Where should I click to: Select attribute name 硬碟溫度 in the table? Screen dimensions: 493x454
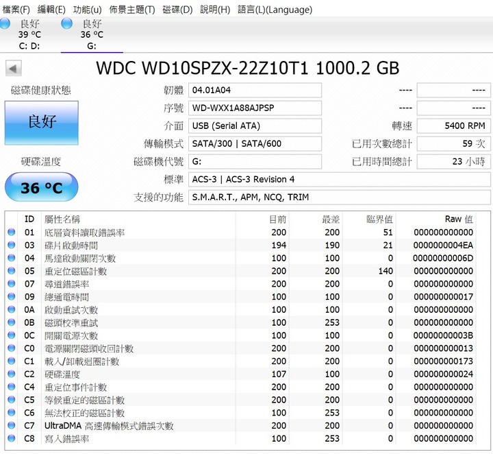tap(62, 374)
